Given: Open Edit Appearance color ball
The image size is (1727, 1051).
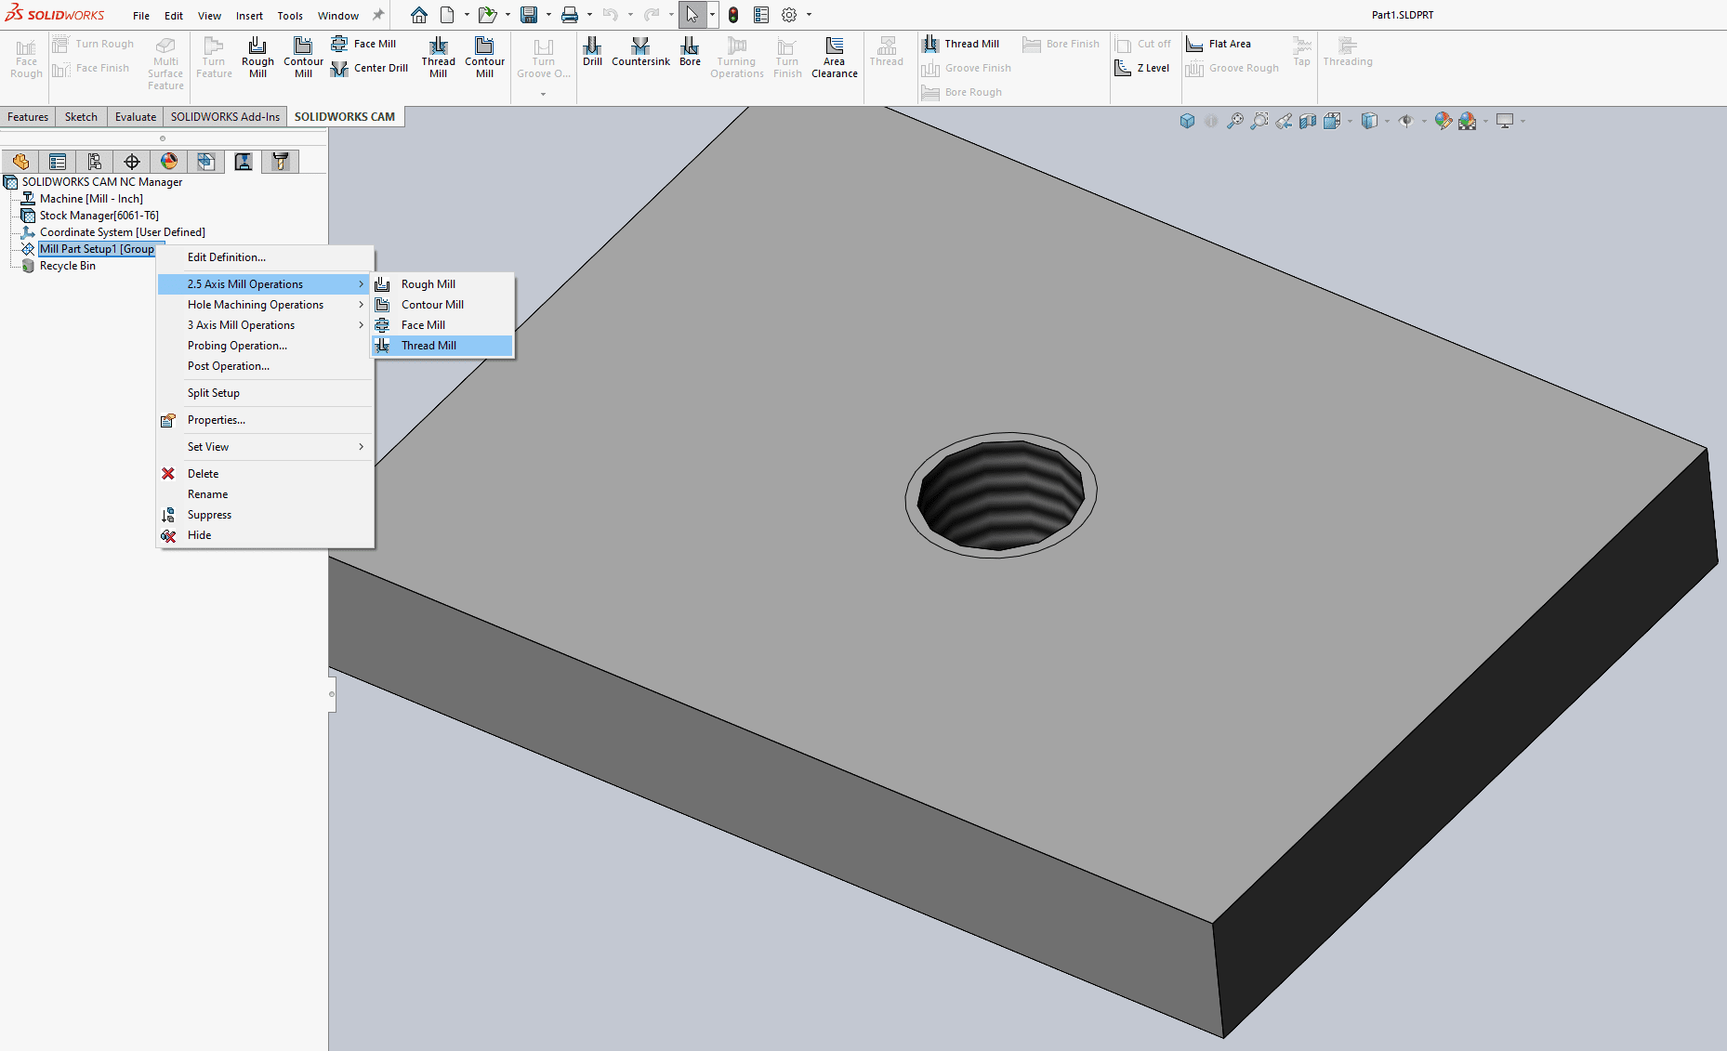Looking at the screenshot, I should (1443, 121).
